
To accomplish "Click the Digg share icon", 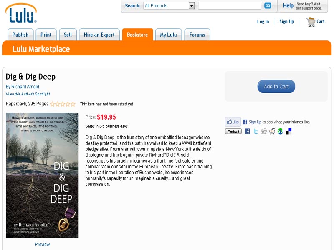I will (264, 131).
